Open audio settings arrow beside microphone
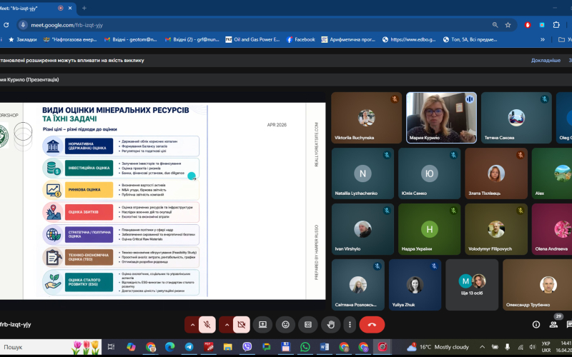This screenshot has height=357, width=572. point(192,325)
